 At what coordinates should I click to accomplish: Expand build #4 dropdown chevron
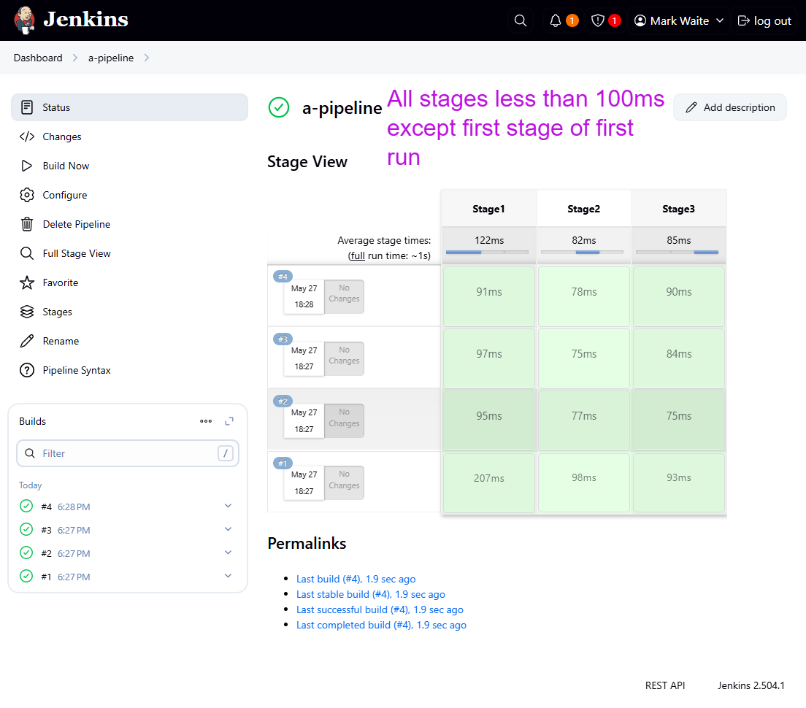tap(228, 506)
